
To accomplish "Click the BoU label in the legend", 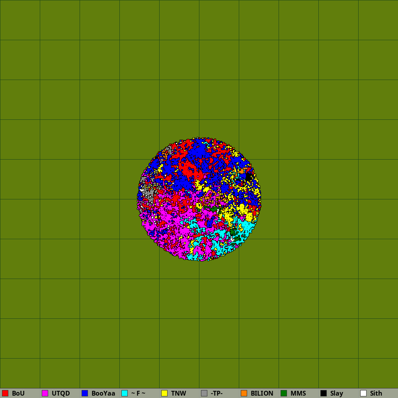I will (x=18, y=393).
